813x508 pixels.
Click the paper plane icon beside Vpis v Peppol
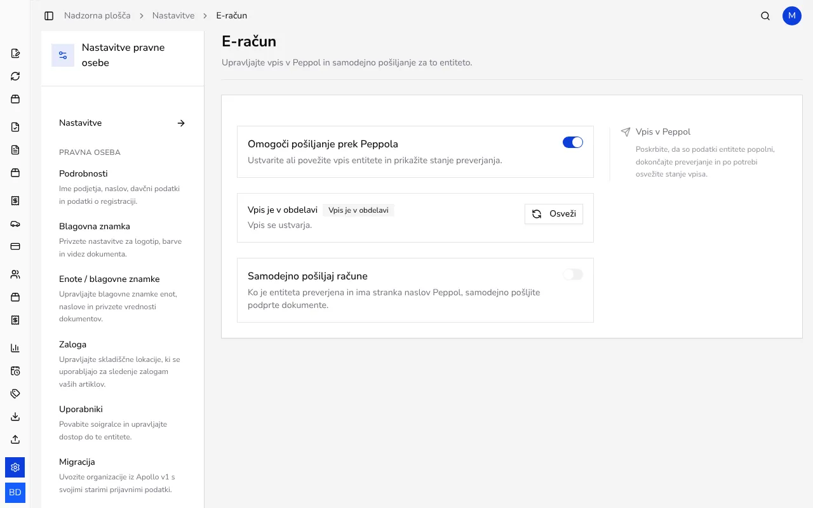pos(626,132)
